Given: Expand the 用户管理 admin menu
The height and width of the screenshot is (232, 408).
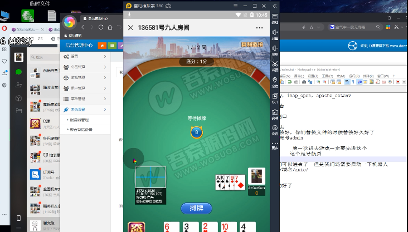Looking at the screenshot, I should tap(85, 88).
